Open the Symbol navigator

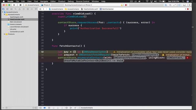11,9
